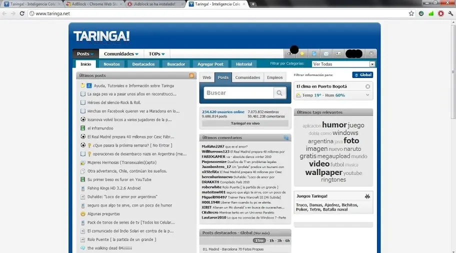The width and height of the screenshot is (456, 253).
Task: Click the dark face extension icon
Action: click(421, 13)
